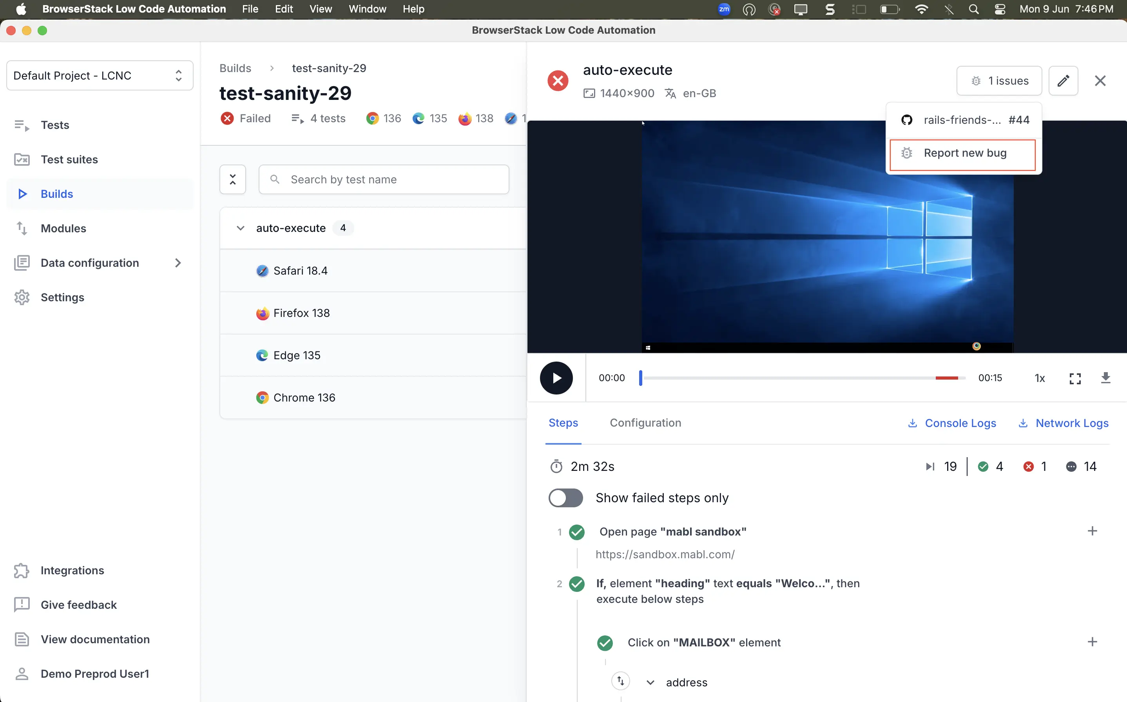Click the Wi-Fi menu bar icon
The width and height of the screenshot is (1127, 702).
point(921,9)
